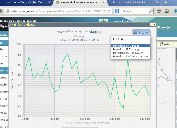Click the bookmark star icon
177x128 pixels.
coord(159,11)
